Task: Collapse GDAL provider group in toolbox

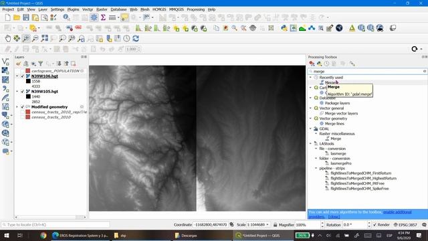Action: pyautogui.click(x=310, y=129)
